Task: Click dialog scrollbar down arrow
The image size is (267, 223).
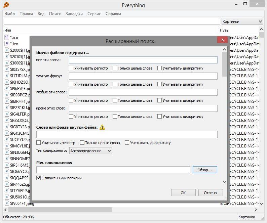Action: (224, 182)
